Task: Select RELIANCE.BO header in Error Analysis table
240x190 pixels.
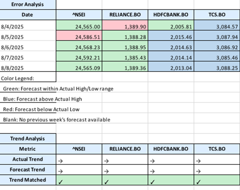Action: point(125,15)
